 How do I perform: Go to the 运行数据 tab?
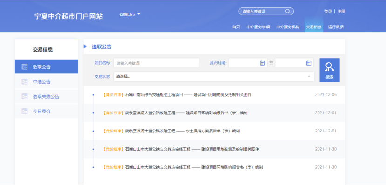[336, 27]
